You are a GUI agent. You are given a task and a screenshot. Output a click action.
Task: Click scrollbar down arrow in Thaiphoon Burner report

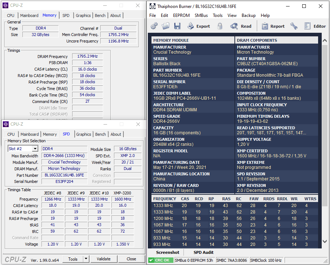tap(325, 242)
